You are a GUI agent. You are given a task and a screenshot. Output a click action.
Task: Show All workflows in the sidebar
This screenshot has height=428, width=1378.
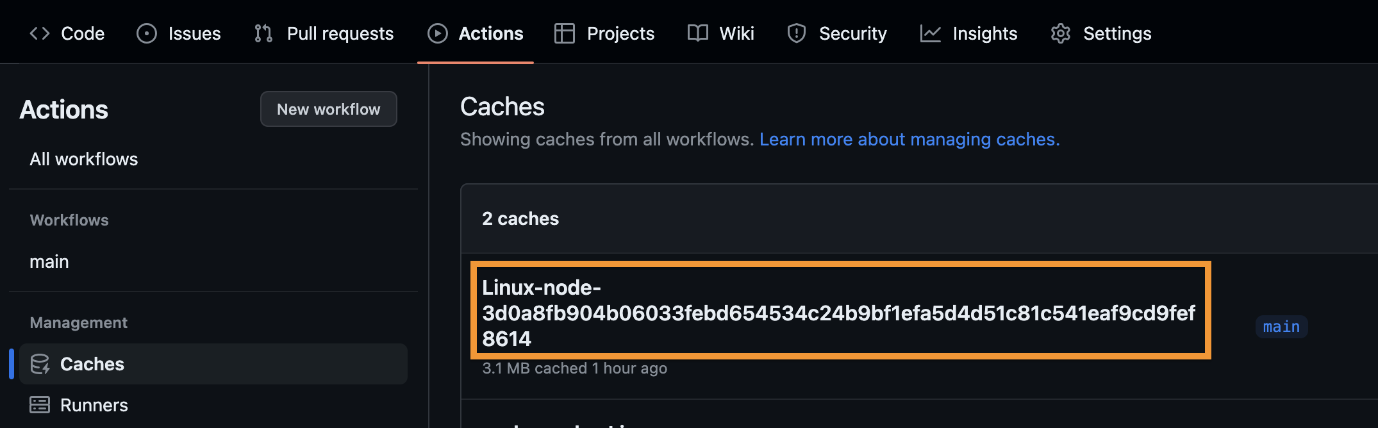coord(84,159)
